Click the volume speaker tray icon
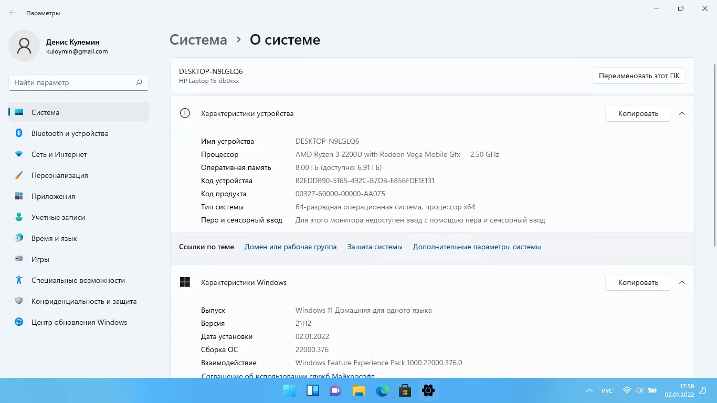Viewport: 717px width, 403px height. (x=639, y=390)
